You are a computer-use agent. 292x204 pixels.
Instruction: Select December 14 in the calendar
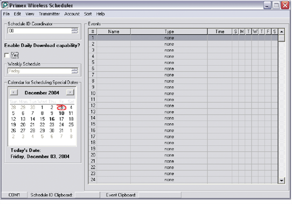(32, 119)
